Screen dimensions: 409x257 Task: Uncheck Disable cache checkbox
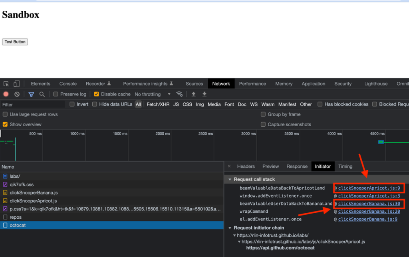(x=97, y=94)
